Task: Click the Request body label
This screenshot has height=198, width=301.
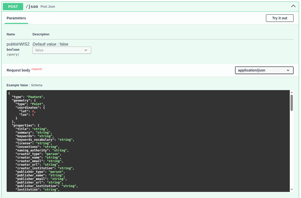Action: tap(18, 70)
